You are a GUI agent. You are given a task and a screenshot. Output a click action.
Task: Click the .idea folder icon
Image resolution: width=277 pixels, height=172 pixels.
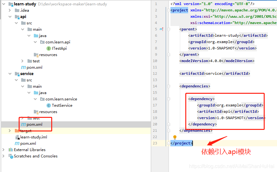click(x=17, y=10)
